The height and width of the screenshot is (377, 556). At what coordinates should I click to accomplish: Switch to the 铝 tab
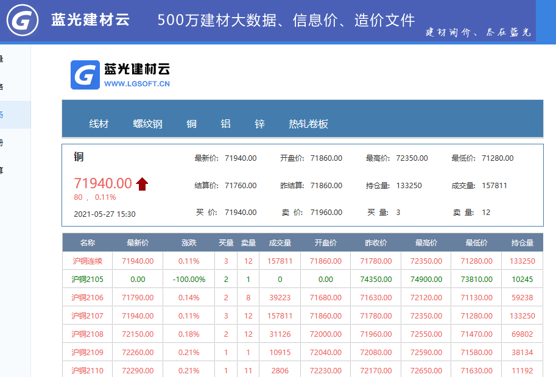pyautogui.click(x=225, y=124)
